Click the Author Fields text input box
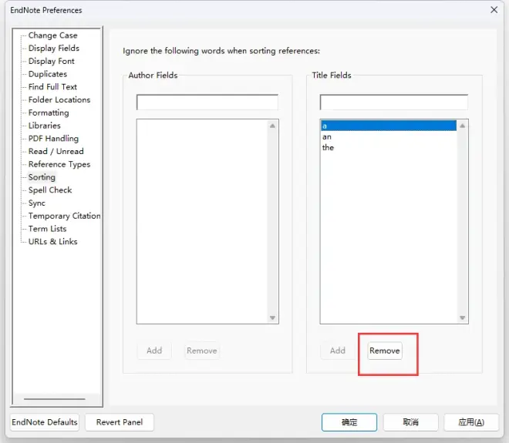This screenshot has width=509, height=443. coord(207,102)
